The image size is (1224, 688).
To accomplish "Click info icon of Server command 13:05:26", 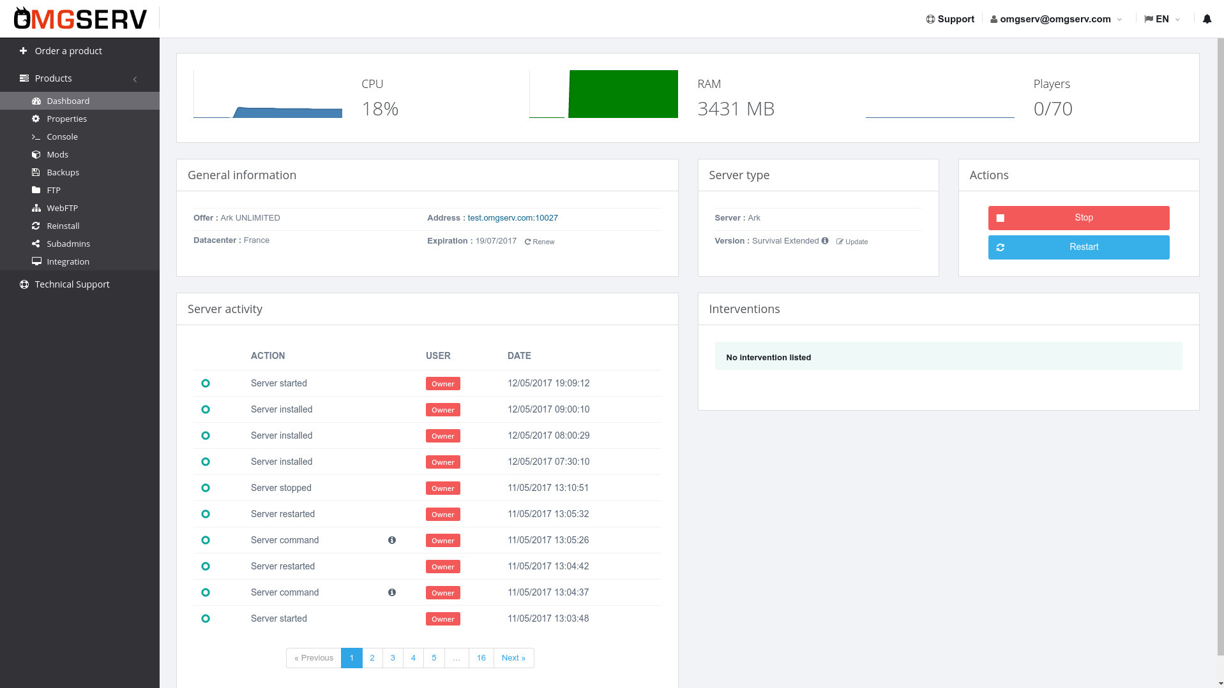I will [x=392, y=540].
